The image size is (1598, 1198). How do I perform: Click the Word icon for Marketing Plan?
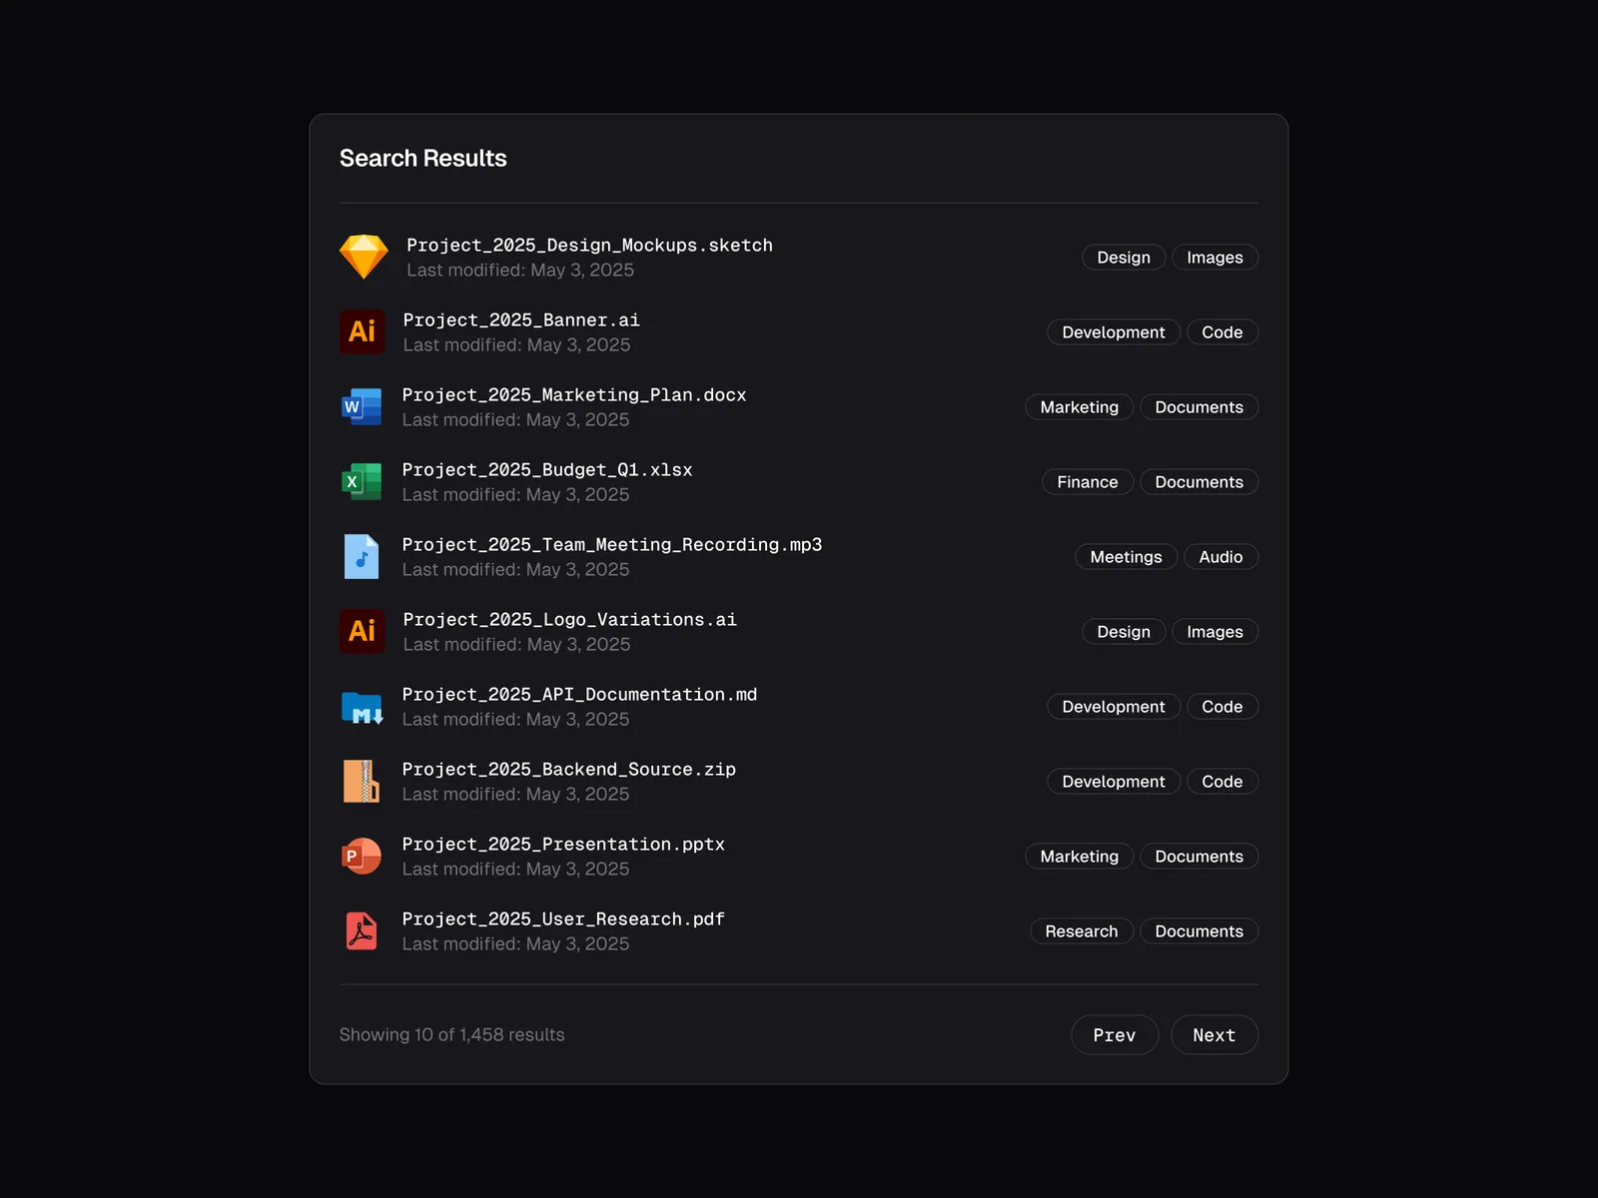coord(362,407)
